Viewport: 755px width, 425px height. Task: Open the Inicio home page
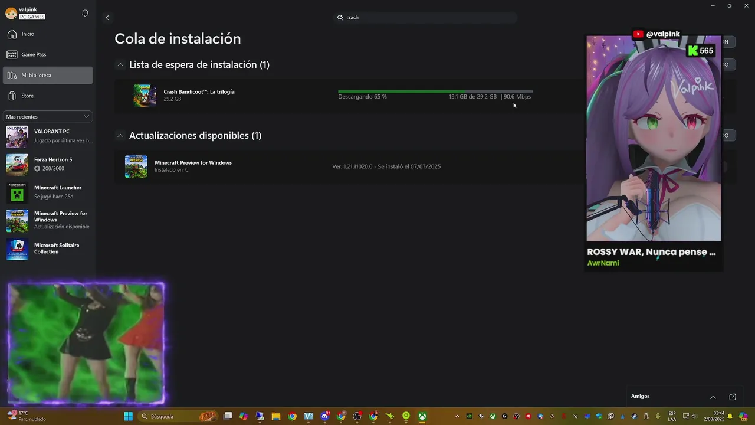[x=47, y=34]
